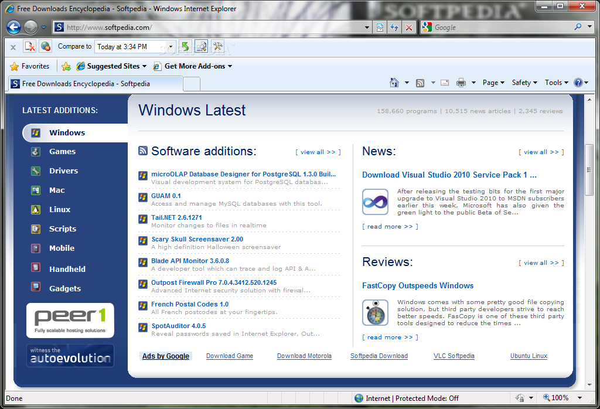Expand recent pages dropdown next to Forward button
600x409 pixels.
pyautogui.click(x=43, y=28)
